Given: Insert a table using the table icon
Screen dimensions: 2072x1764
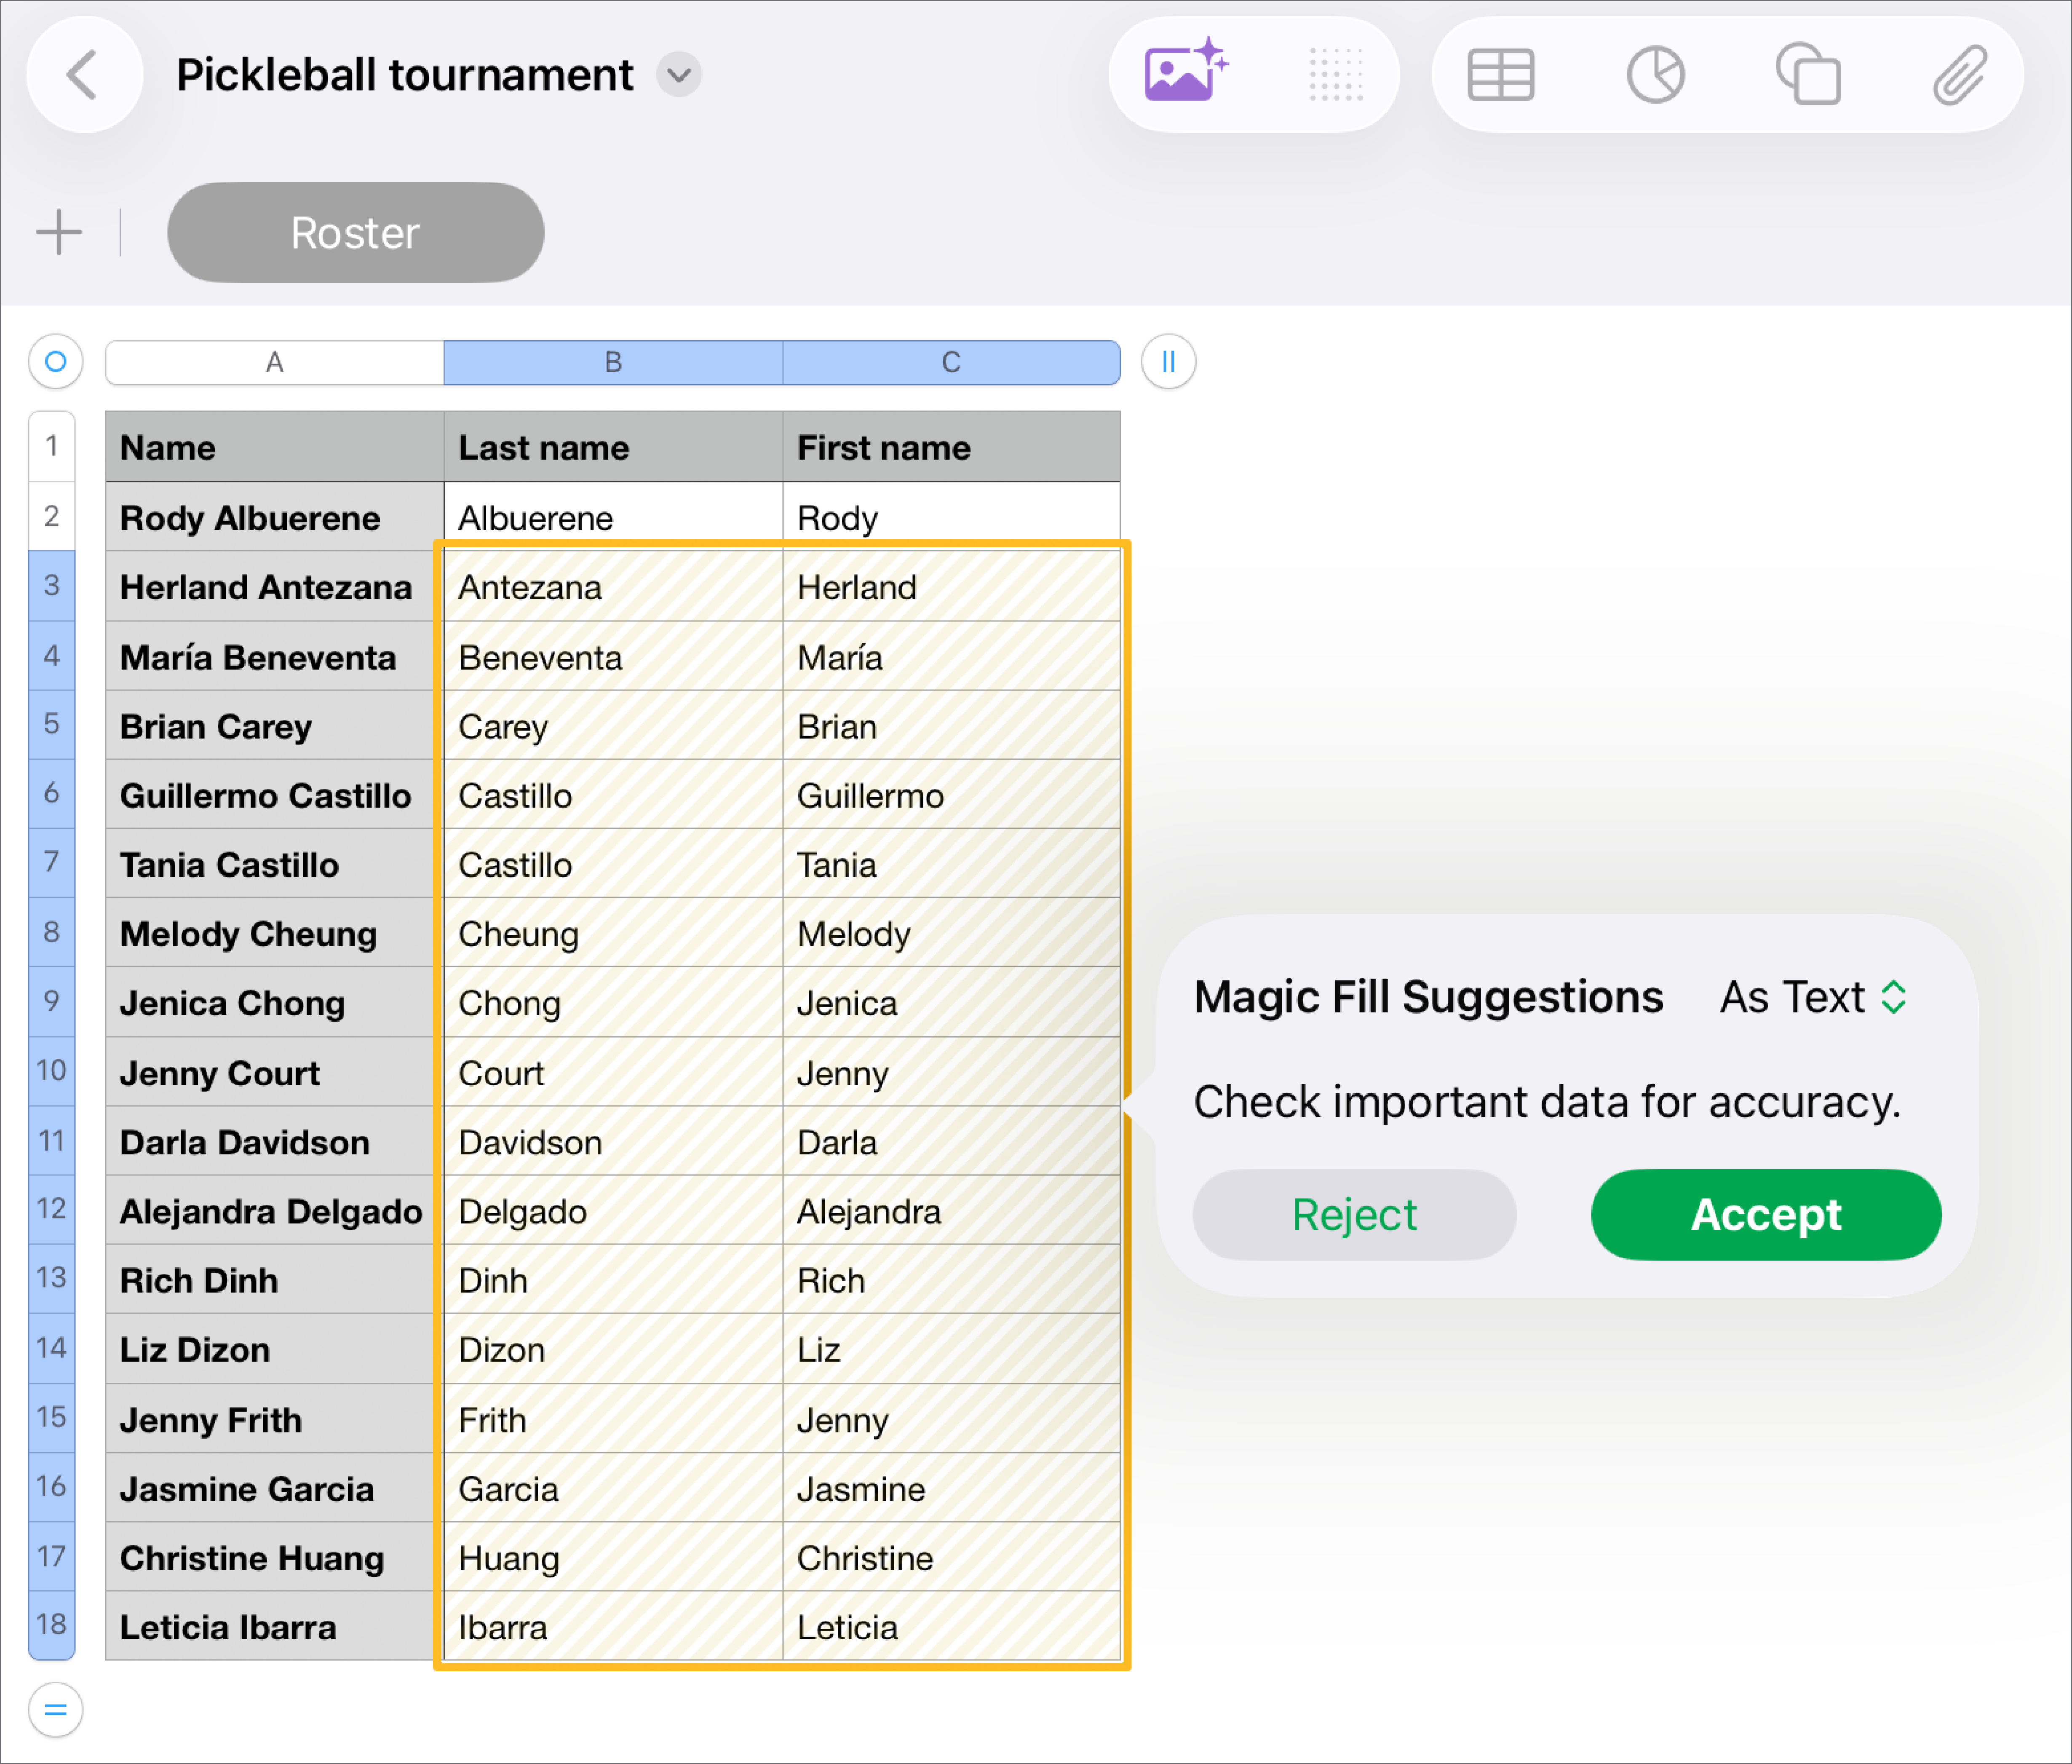Looking at the screenshot, I should pyautogui.click(x=1502, y=74).
